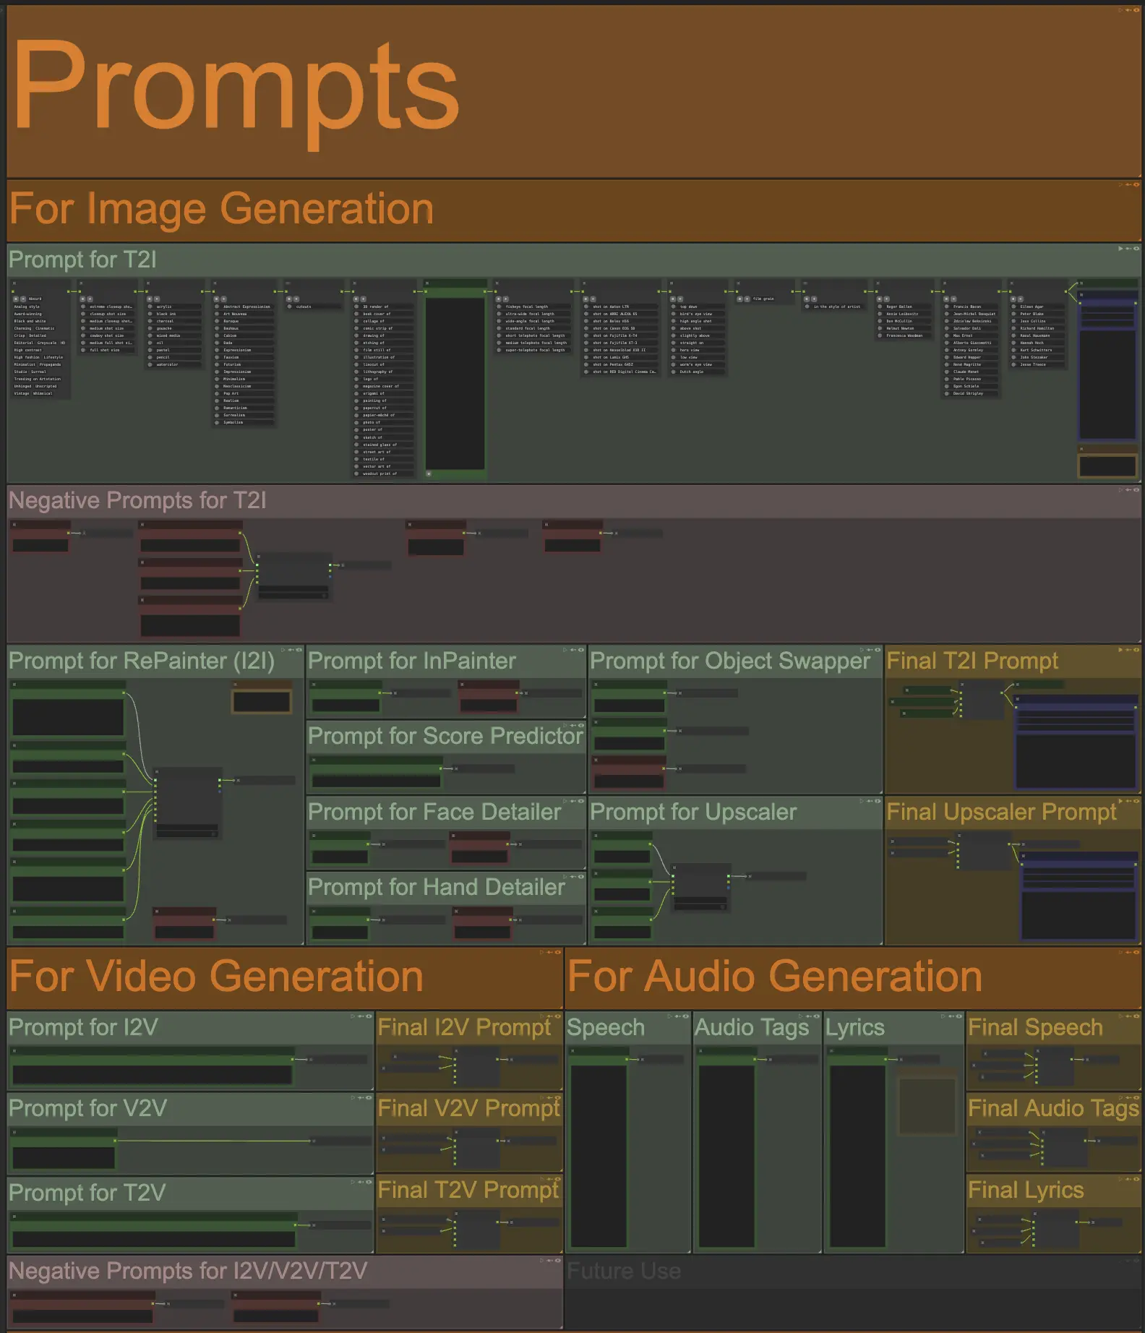Select the 'Vintage' style tag
1145x1333 pixels.
(22, 394)
